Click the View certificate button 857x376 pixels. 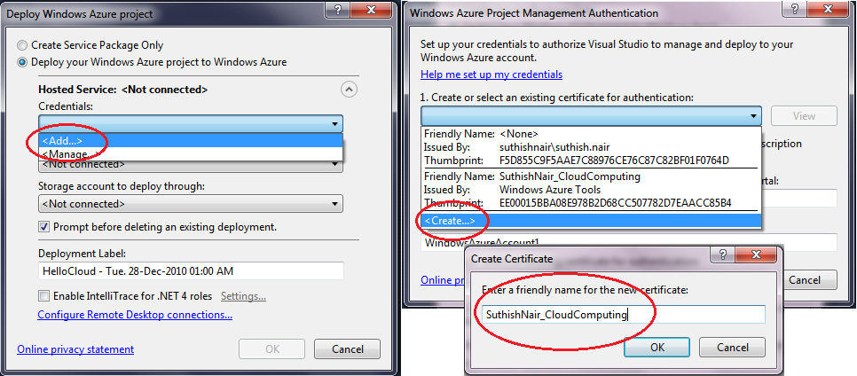[x=804, y=116]
